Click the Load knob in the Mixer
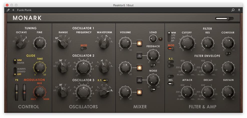Image resolution: width=247 pixels, height=118 pixels. [x=153, y=39]
